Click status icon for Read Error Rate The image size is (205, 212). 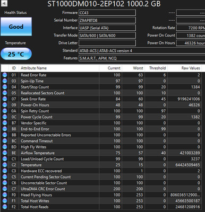click(5, 75)
